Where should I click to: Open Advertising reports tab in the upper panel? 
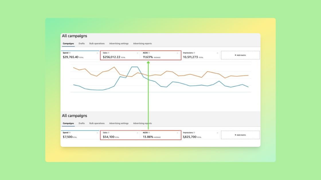pos(142,44)
